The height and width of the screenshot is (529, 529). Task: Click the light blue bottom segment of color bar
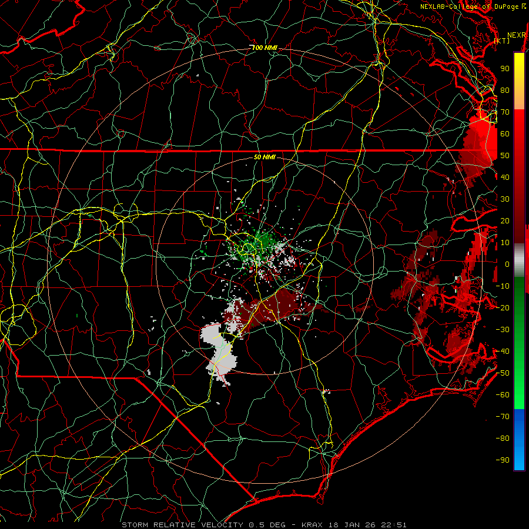coord(519,456)
